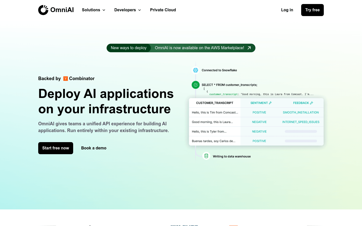Click the OmniAI logo icon
The height and width of the screenshot is (226, 362).
point(43,10)
